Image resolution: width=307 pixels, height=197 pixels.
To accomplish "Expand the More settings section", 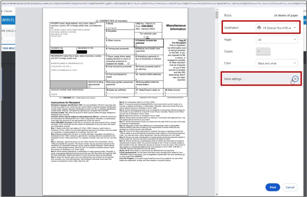I will pyautogui.click(x=261, y=79).
